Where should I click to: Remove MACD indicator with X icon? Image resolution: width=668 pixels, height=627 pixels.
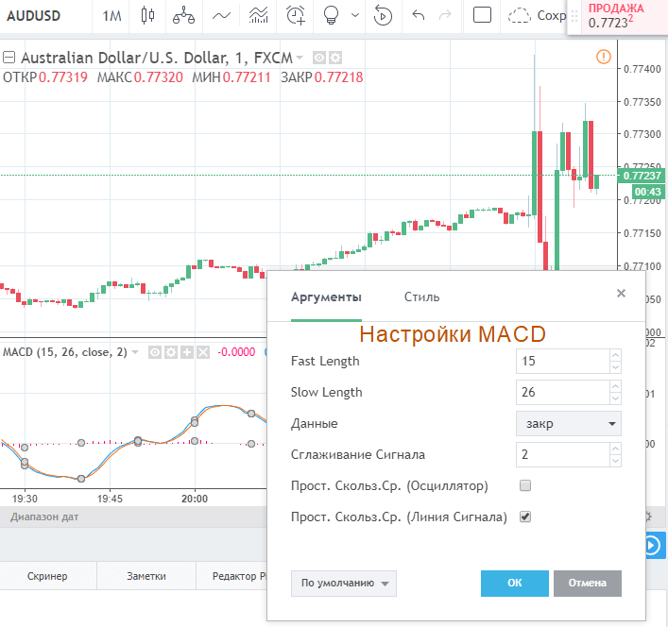coord(203,352)
